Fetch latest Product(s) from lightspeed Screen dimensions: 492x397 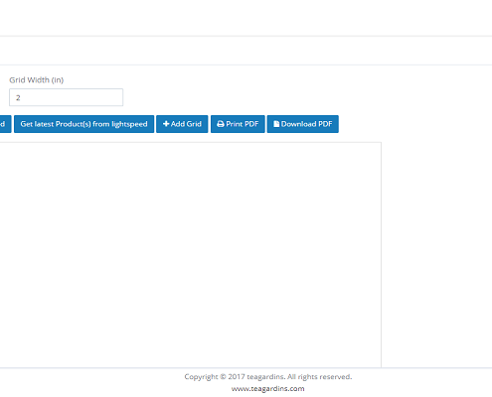pyautogui.click(x=83, y=124)
